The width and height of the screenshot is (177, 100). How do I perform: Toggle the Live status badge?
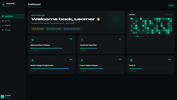[x=171, y=5]
